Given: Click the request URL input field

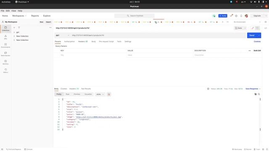Looking at the screenshot, I should (158, 35).
